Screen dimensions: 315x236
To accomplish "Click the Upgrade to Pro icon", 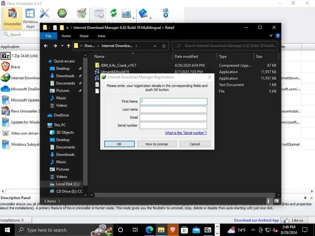I will click(166, 13).
